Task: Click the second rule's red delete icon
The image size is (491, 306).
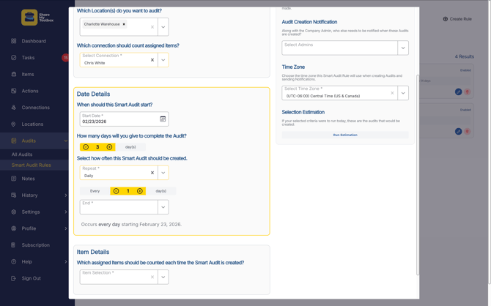Action: (x=468, y=132)
